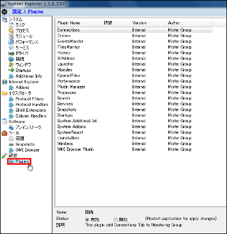Select the Services plugin row
This screenshot has width=227, height=234.
134,104
